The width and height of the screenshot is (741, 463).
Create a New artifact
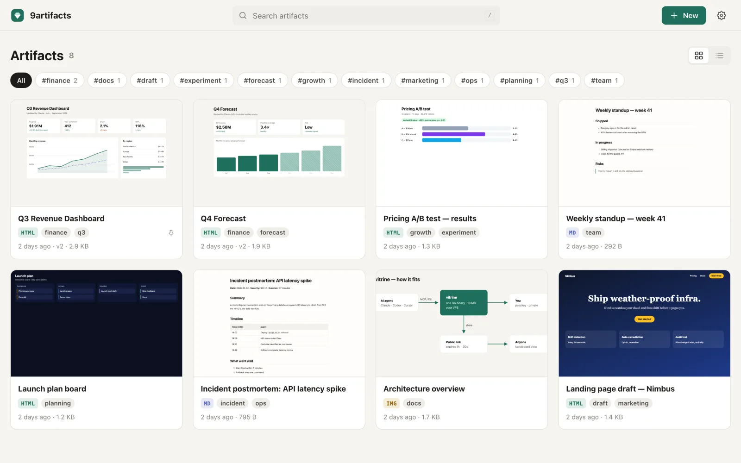[684, 15]
